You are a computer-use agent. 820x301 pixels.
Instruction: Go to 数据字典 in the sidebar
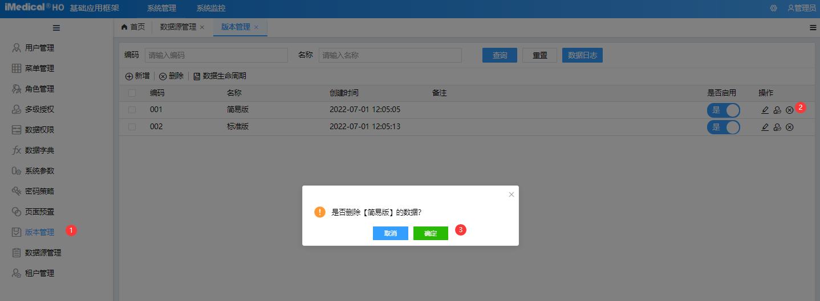click(x=39, y=150)
